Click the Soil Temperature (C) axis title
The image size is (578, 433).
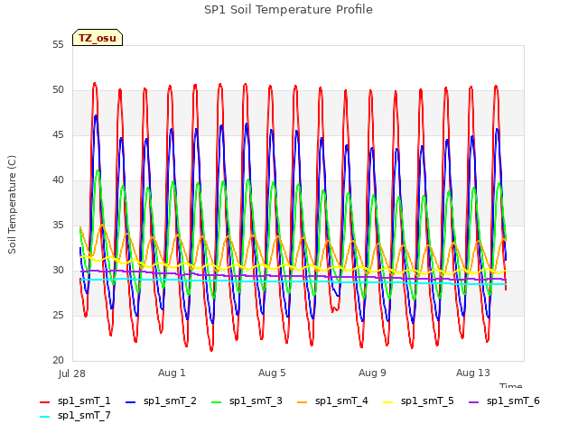12,205
